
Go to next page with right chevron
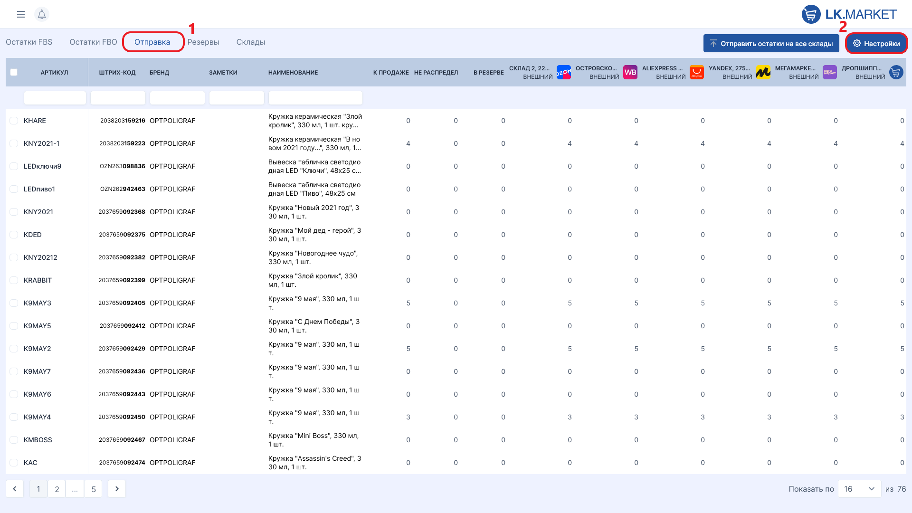coord(117,489)
